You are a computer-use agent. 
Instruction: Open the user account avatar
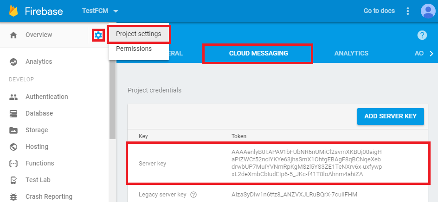(428, 11)
